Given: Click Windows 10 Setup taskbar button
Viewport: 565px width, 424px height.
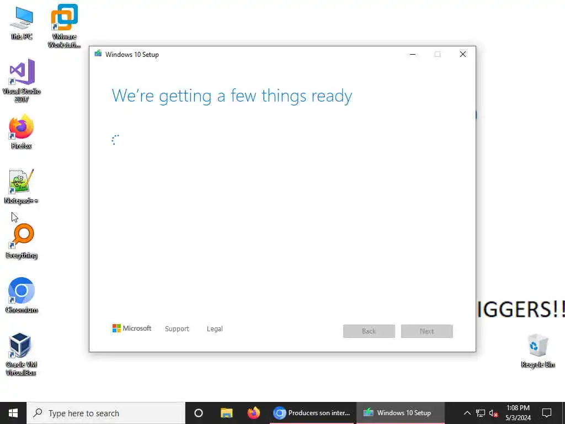Looking at the screenshot, I should [400, 413].
